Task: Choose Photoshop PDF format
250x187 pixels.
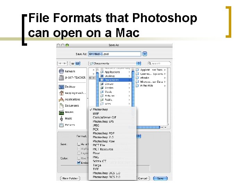Action: [x=112, y=133]
